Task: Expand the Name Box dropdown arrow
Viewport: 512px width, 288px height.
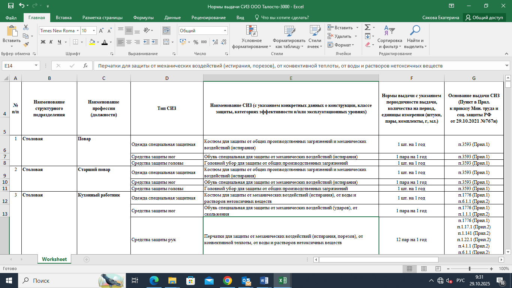Action: coord(36,66)
